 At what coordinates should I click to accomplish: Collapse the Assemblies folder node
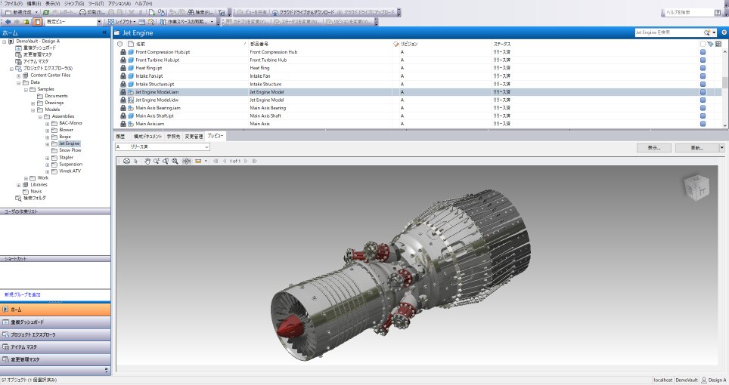pyautogui.click(x=41, y=116)
